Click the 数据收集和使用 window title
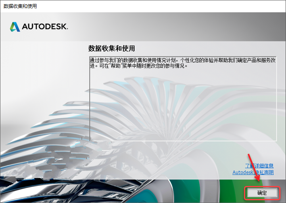286x203 pixels. [x=20, y=6]
